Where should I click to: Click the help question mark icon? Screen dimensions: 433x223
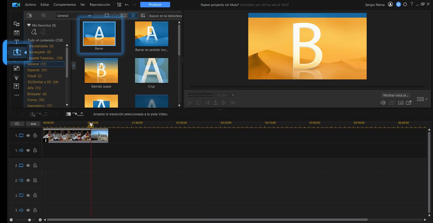[412, 4]
